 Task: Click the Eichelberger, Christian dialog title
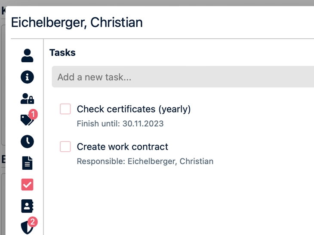[x=77, y=22]
